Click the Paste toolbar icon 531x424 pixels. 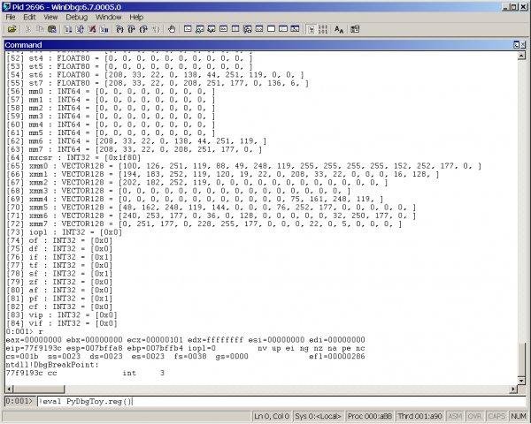[52, 29]
